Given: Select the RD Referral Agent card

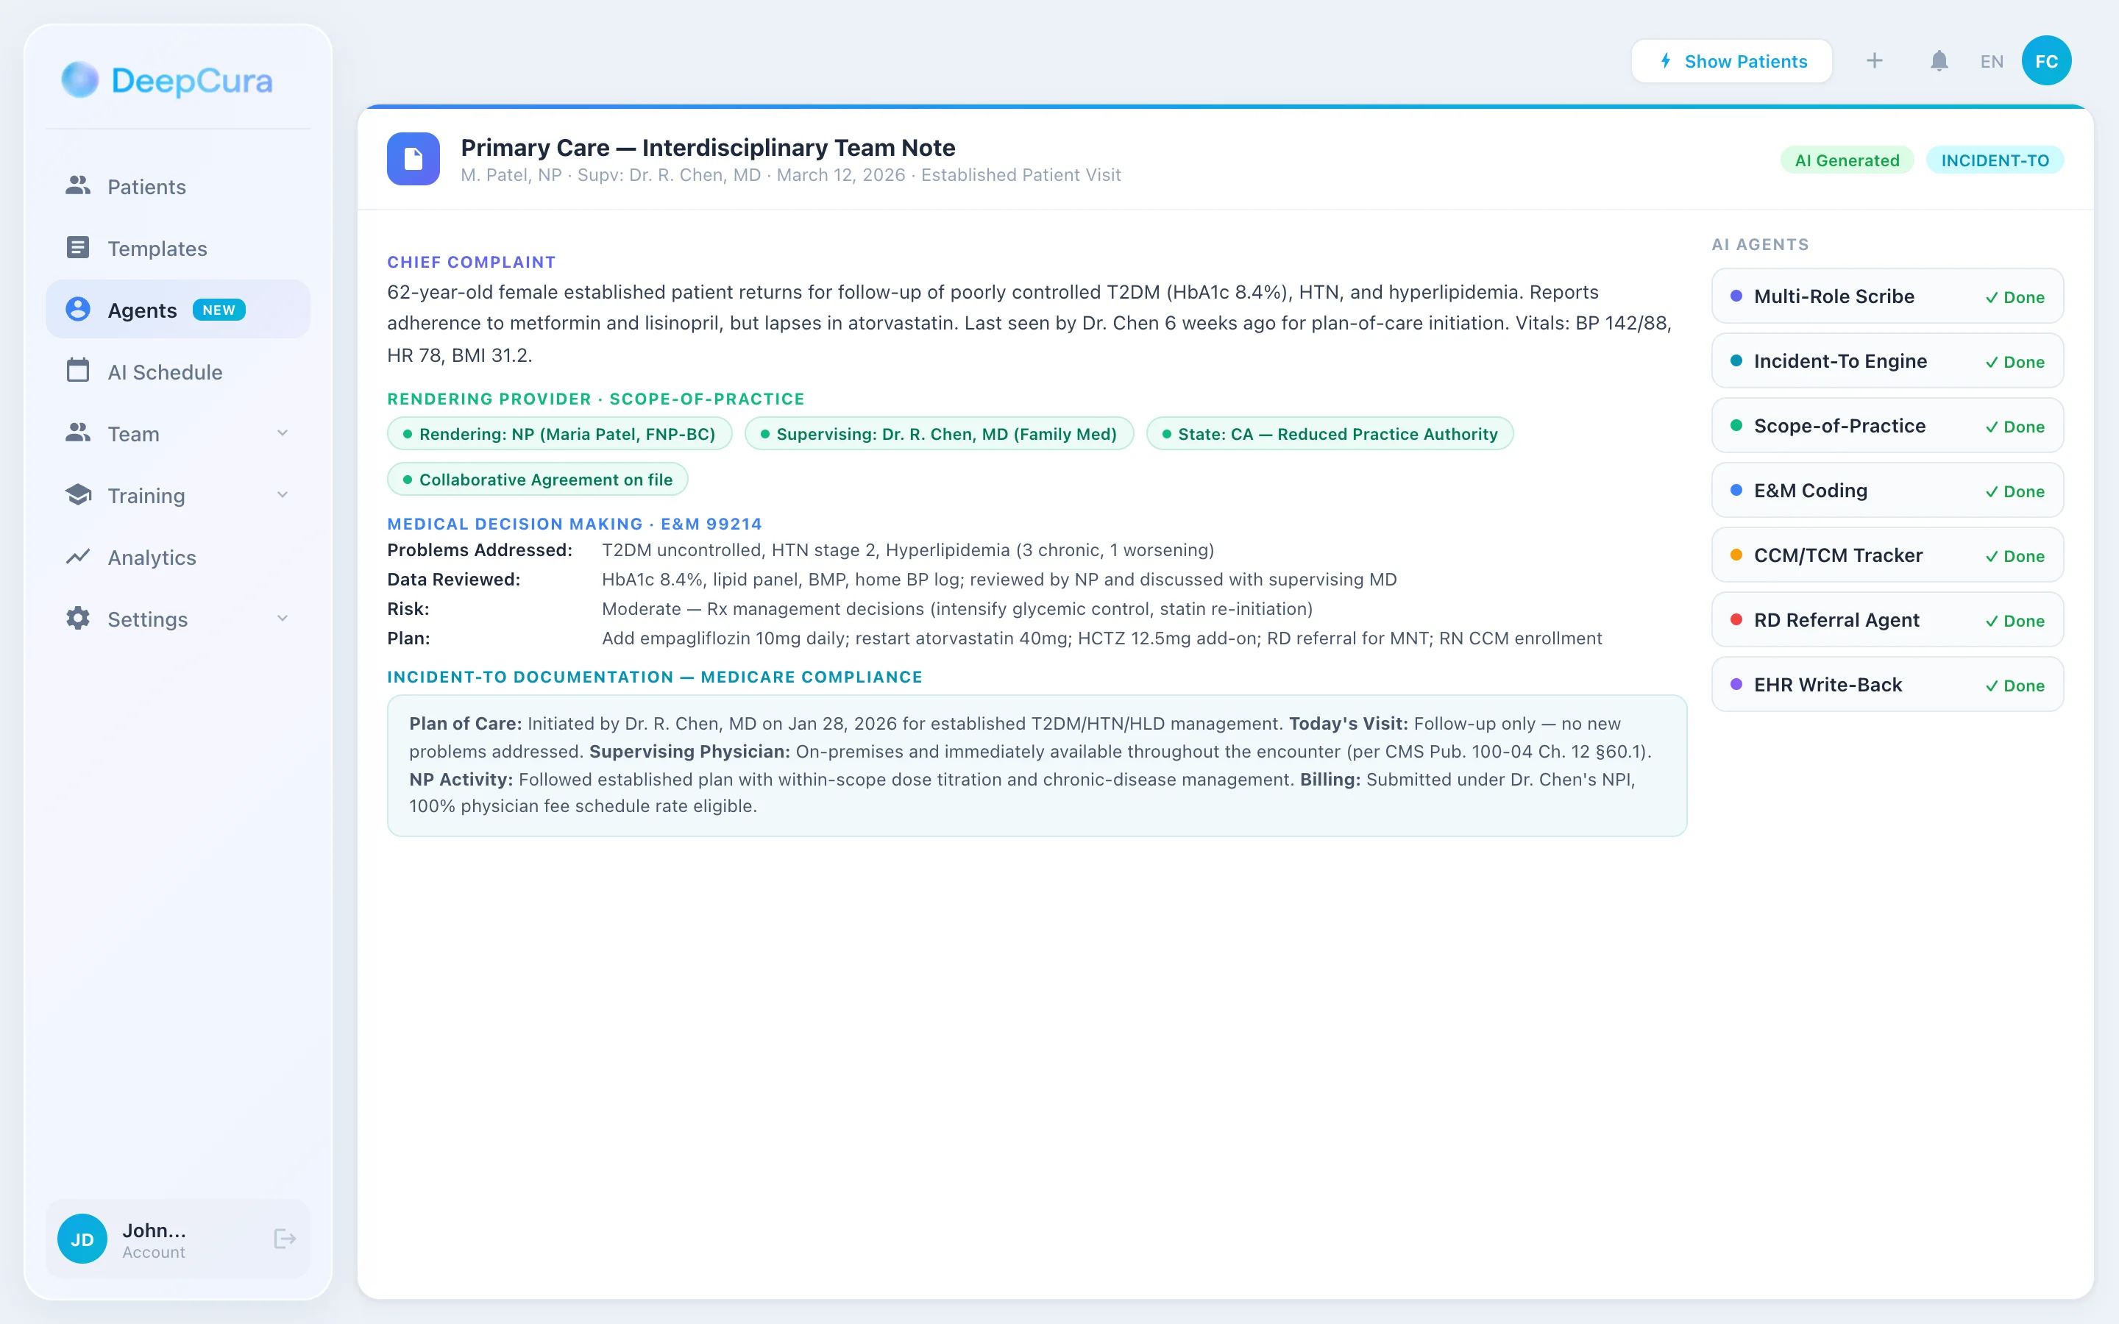Looking at the screenshot, I should (1887, 620).
